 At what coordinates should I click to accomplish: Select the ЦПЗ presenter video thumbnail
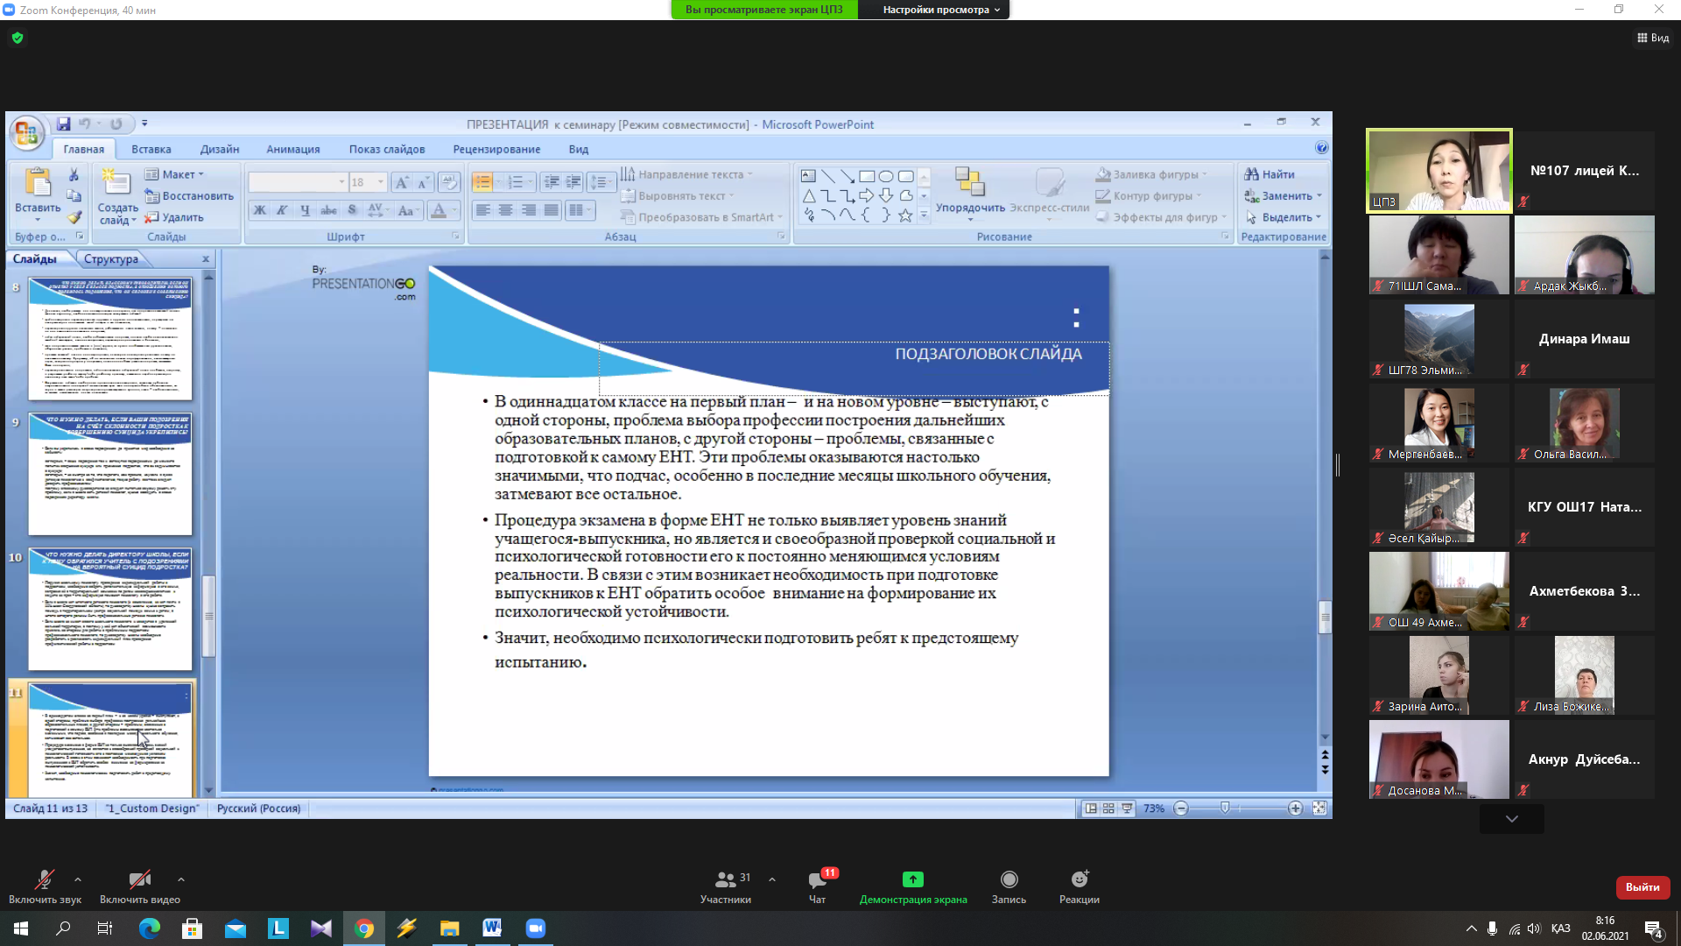[x=1438, y=171]
